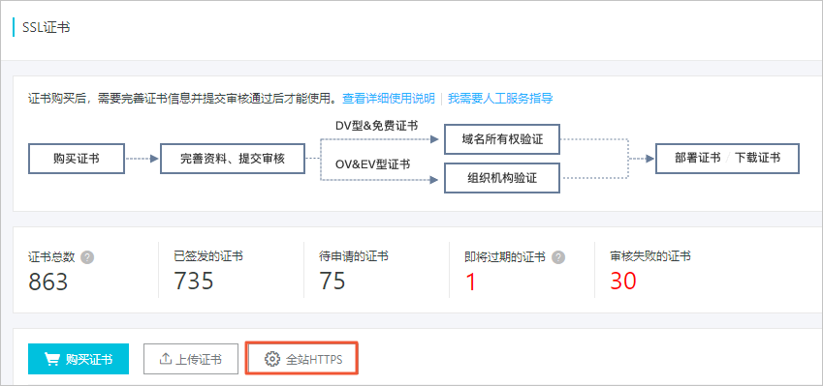Click the upload icon on 上传证书

pos(166,359)
